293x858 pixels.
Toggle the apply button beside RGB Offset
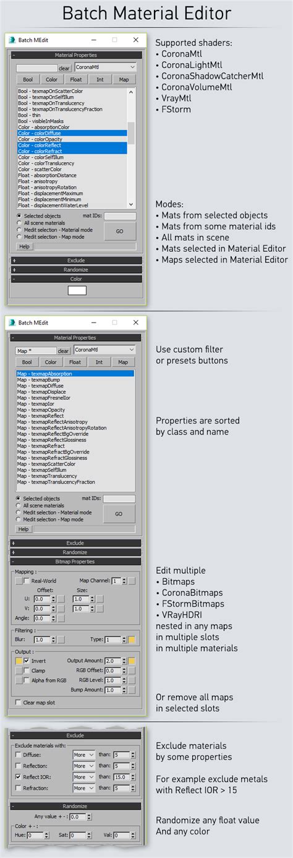[132, 670]
